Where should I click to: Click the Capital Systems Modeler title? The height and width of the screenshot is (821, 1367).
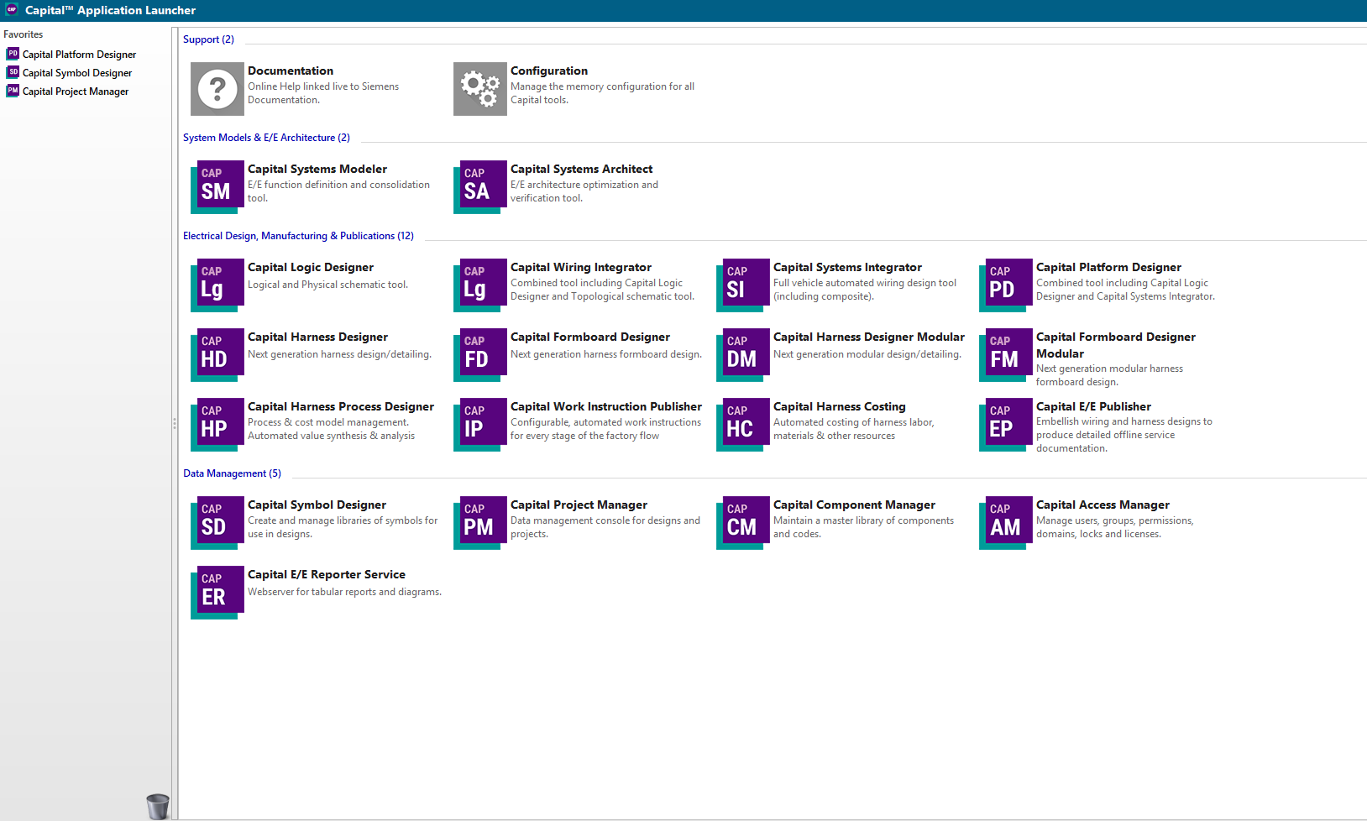[x=317, y=169]
